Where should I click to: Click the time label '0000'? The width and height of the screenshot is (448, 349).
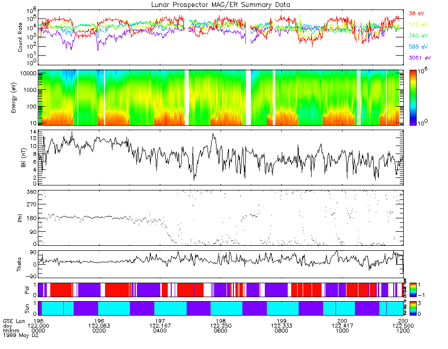[x=38, y=331]
